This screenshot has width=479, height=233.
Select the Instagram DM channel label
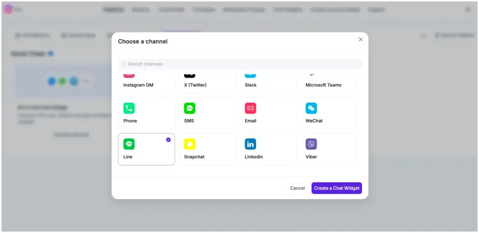(x=138, y=85)
